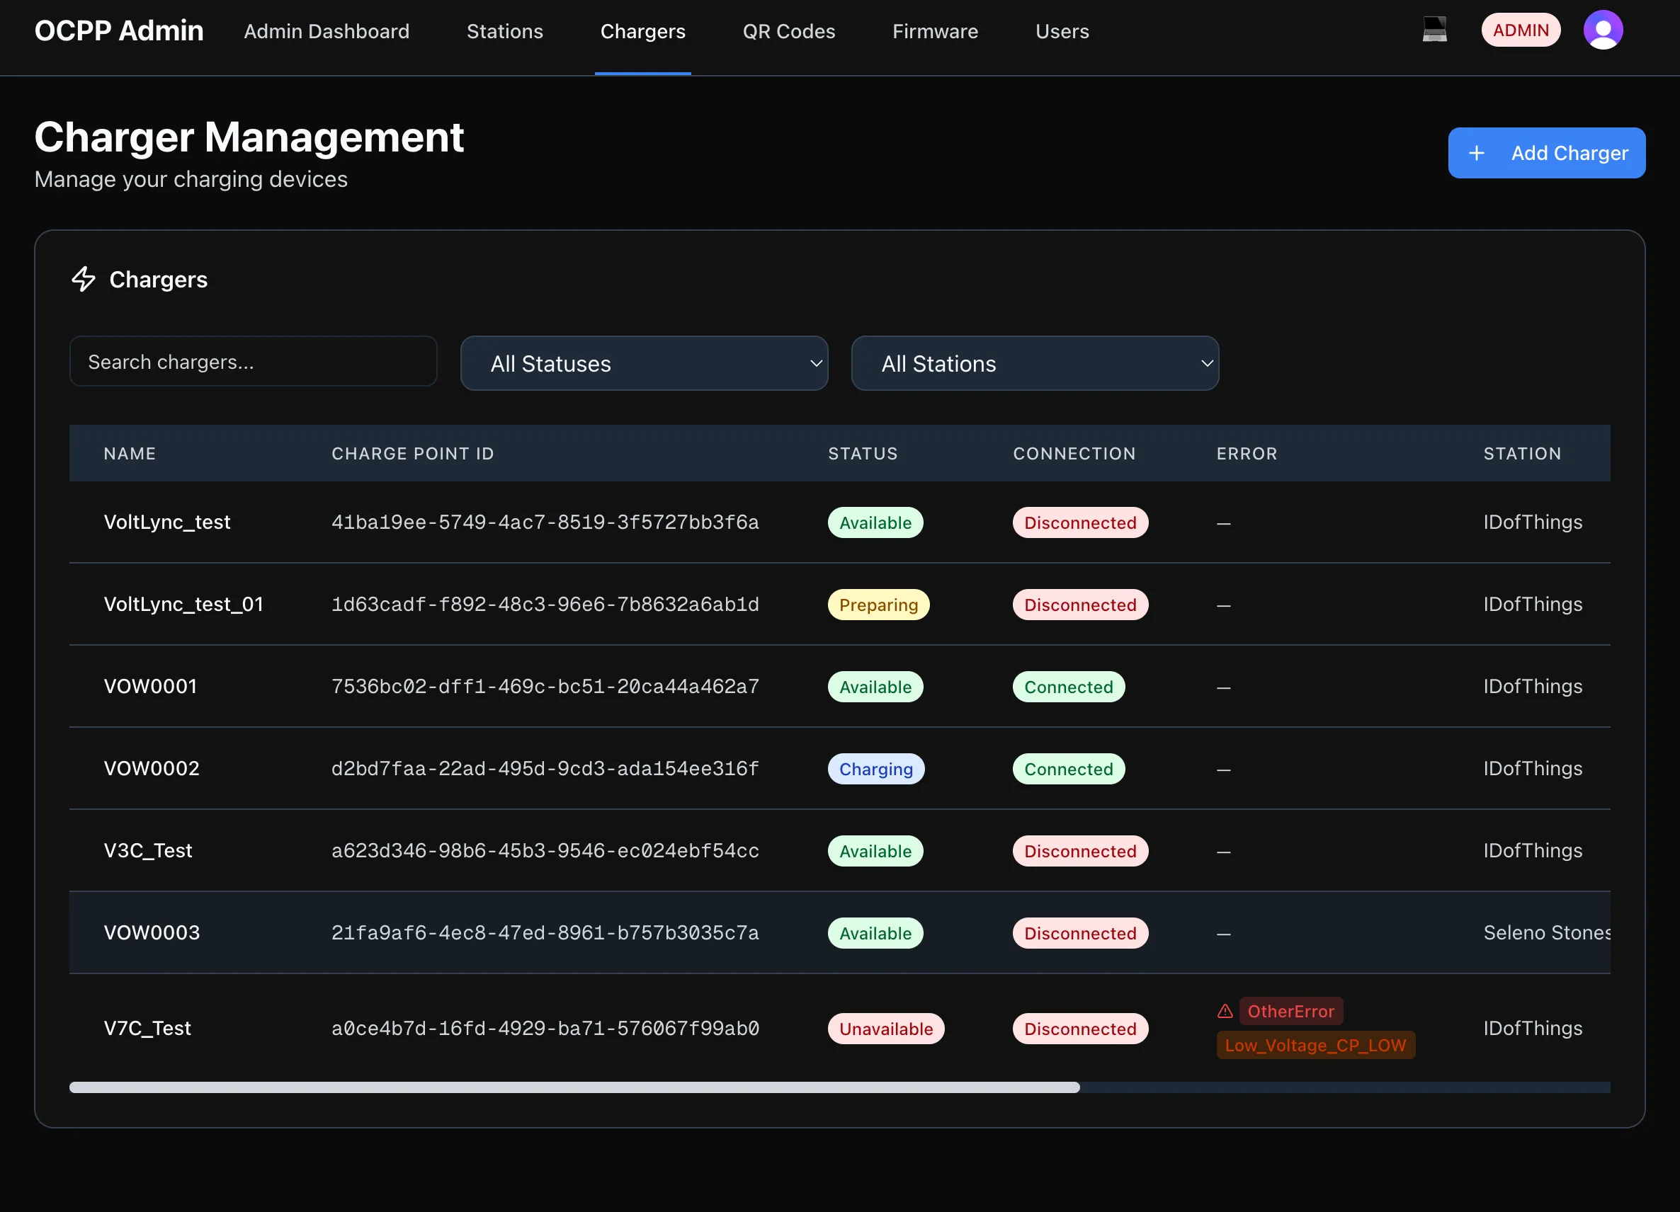Select the Chargers navigation tab
The width and height of the screenshot is (1680, 1212).
(x=643, y=31)
